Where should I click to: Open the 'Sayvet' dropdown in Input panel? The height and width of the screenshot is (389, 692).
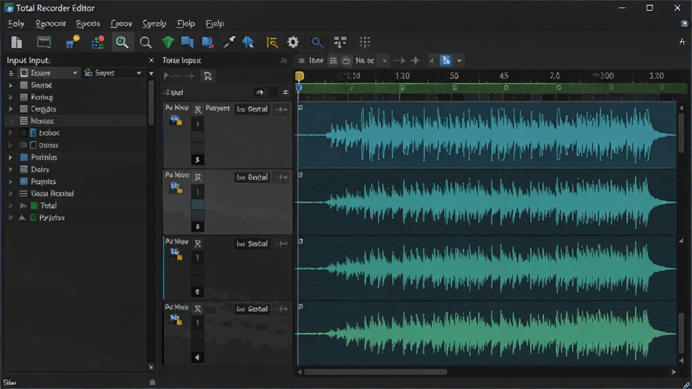114,73
